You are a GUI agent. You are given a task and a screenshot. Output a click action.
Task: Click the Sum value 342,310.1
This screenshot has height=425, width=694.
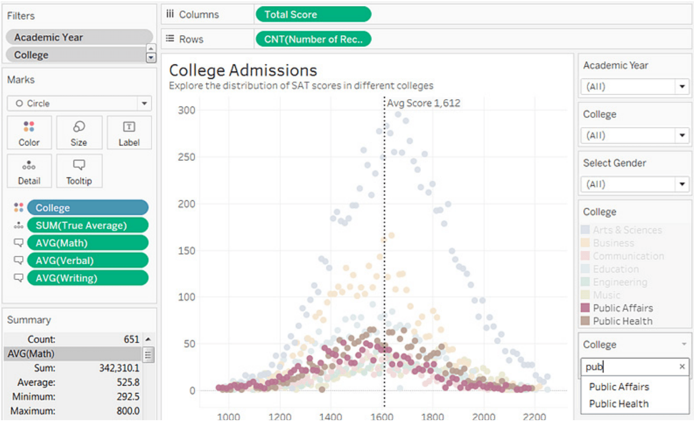pos(119,368)
